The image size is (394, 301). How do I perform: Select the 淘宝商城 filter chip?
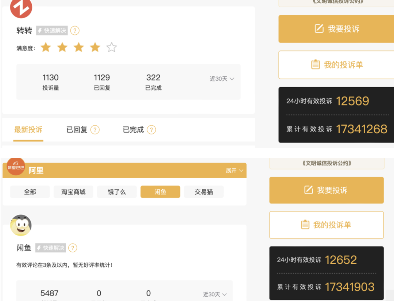point(73,192)
